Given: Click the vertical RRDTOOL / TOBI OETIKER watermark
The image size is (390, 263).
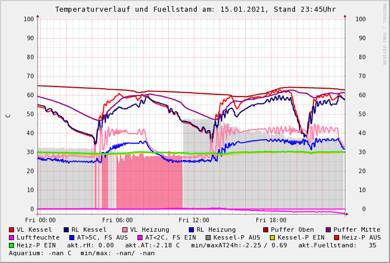Looking at the screenshot, I should coord(384,34).
